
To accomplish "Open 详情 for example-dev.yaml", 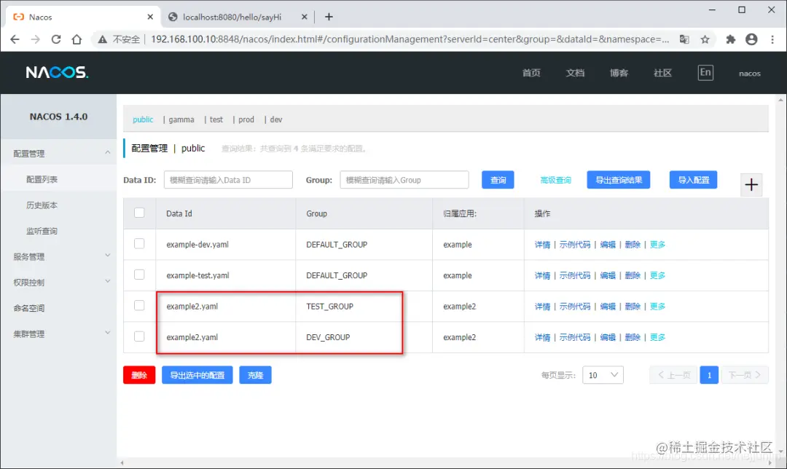I will [542, 245].
